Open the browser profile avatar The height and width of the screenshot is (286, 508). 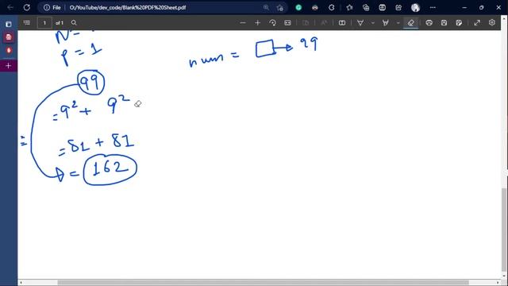[x=415, y=7]
